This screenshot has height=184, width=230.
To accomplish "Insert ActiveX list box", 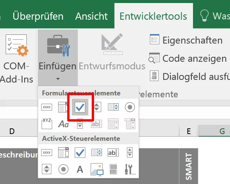I will click(x=97, y=152).
